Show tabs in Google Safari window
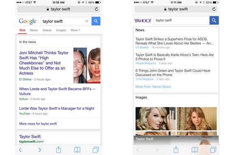 click(96, 150)
